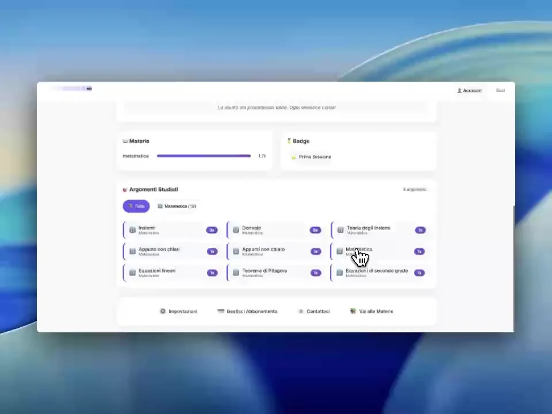This screenshot has width=552, height=414.
Task: Click the book icon next to Insiemi
Action: click(132, 230)
